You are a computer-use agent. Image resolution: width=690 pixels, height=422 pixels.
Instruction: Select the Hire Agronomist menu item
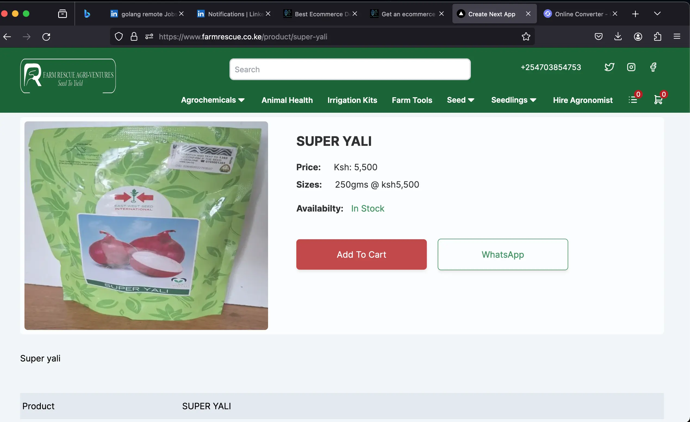(583, 100)
